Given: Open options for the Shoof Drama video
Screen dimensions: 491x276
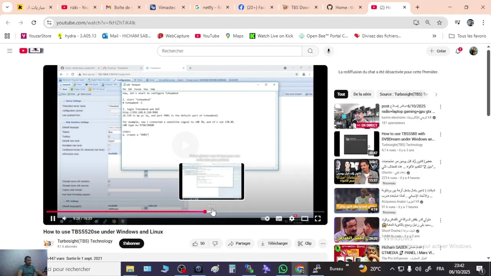Looking at the screenshot, I should tap(440, 220).
